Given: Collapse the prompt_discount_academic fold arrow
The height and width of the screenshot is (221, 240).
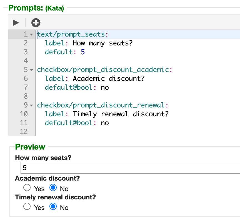Looking at the screenshot, I should (x=31, y=70).
